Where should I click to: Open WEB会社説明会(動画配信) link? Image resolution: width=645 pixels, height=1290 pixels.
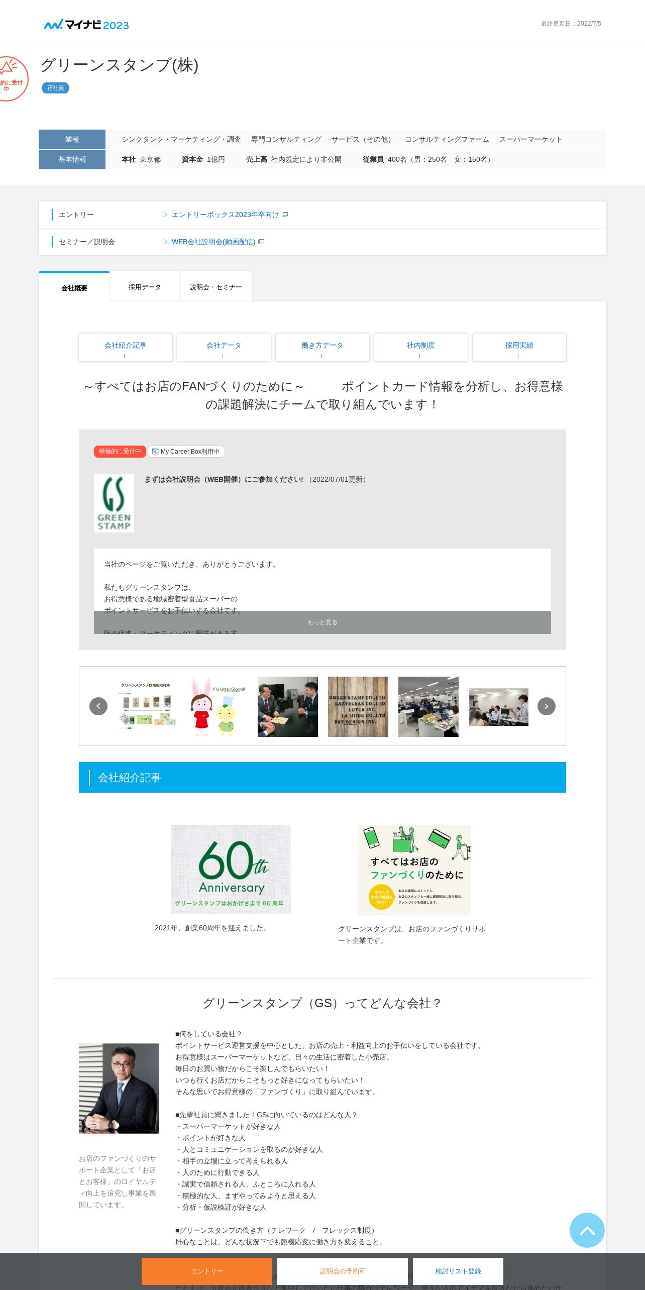[213, 242]
